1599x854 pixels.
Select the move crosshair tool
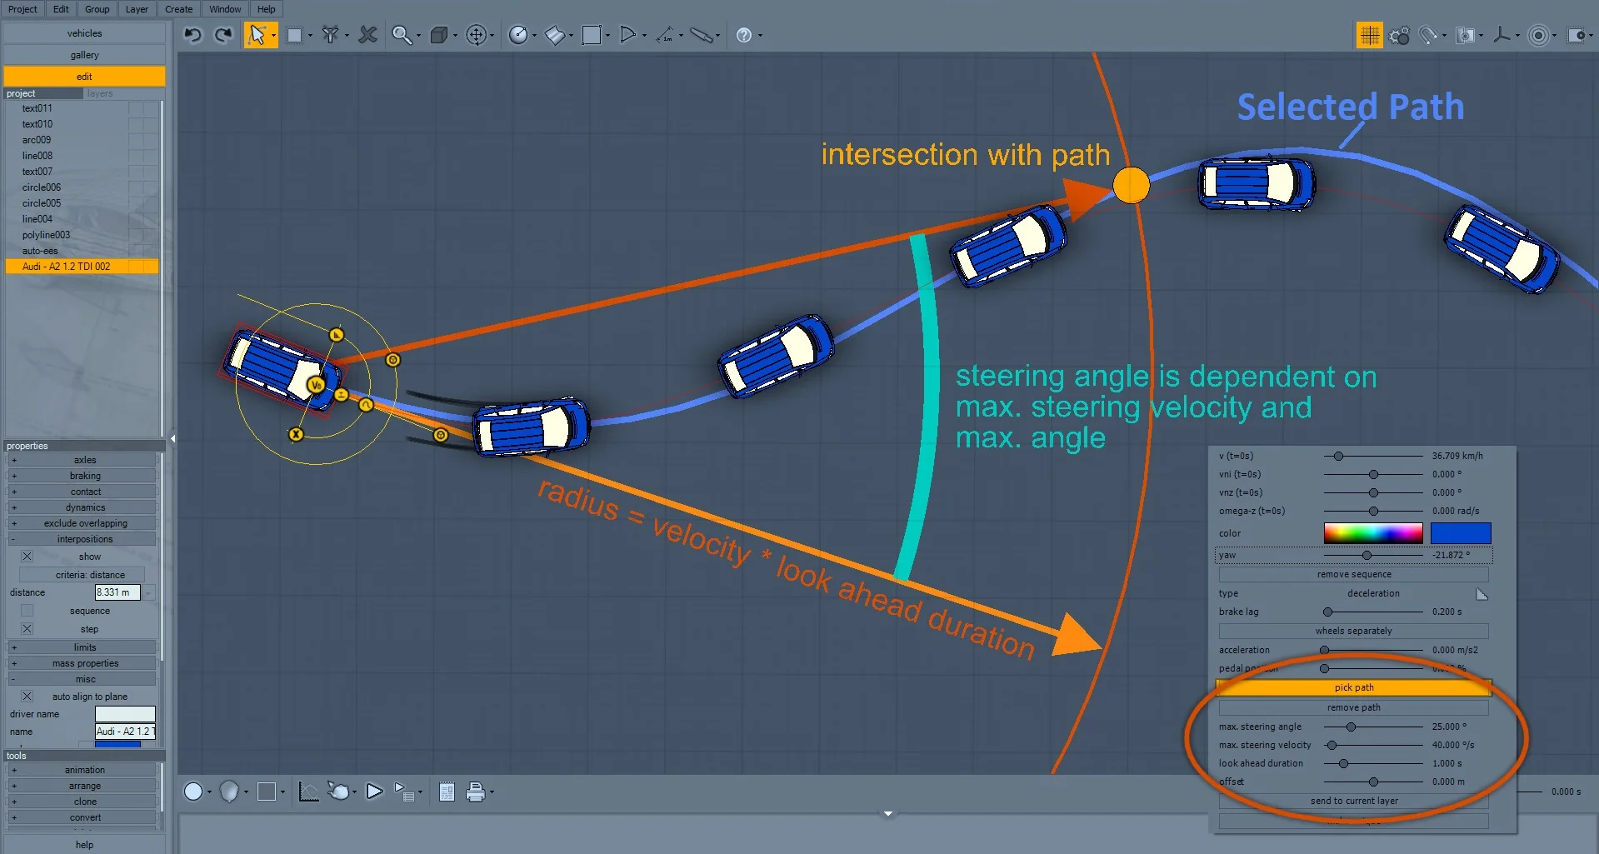click(x=476, y=35)
